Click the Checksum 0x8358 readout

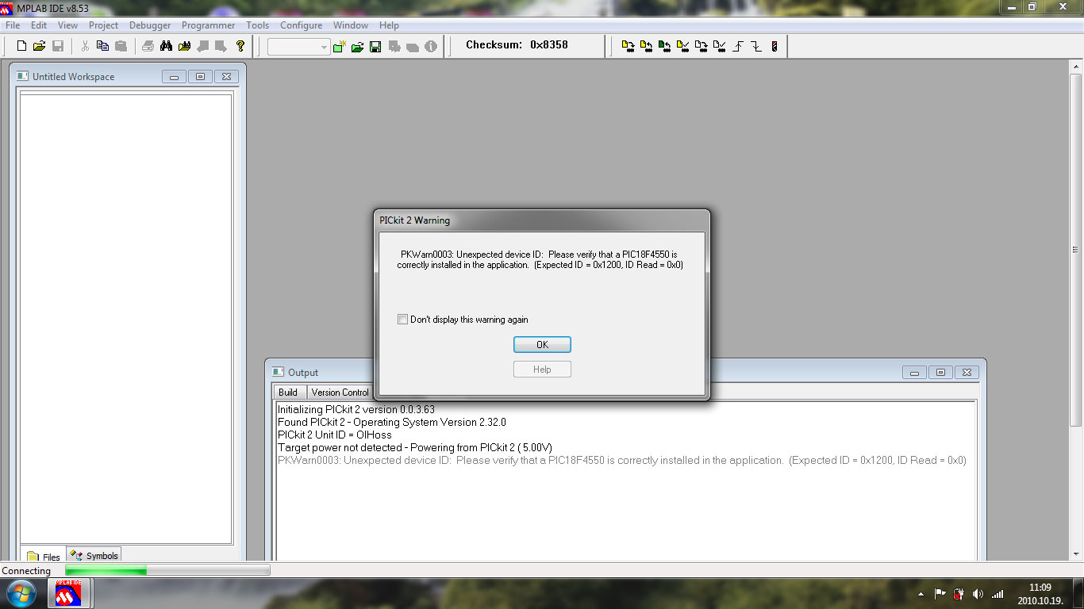coord(517,45)
